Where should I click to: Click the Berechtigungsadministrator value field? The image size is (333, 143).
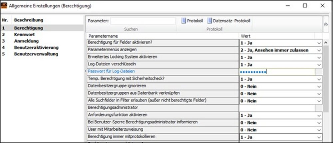276,108
